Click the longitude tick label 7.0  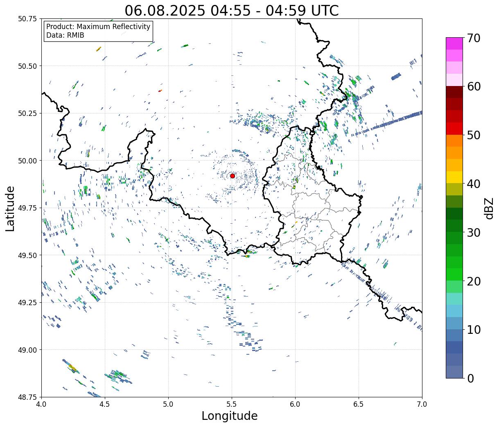[422, 404]
